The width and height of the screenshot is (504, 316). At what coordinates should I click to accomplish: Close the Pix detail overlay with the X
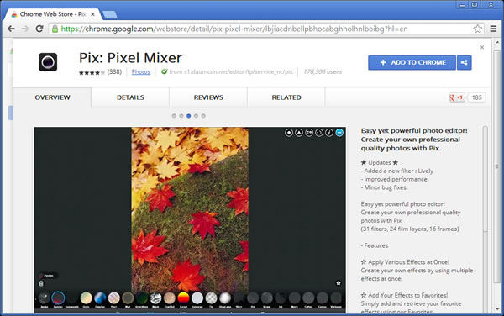[482, 47]
